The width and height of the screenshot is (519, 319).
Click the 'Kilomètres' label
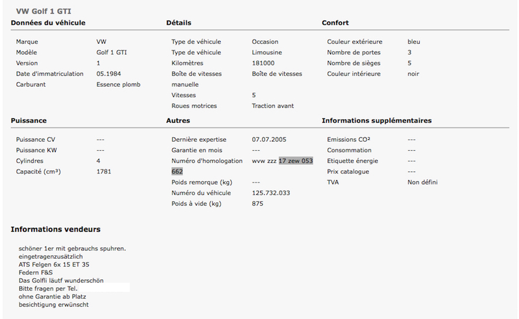click(x=187, y=63)
